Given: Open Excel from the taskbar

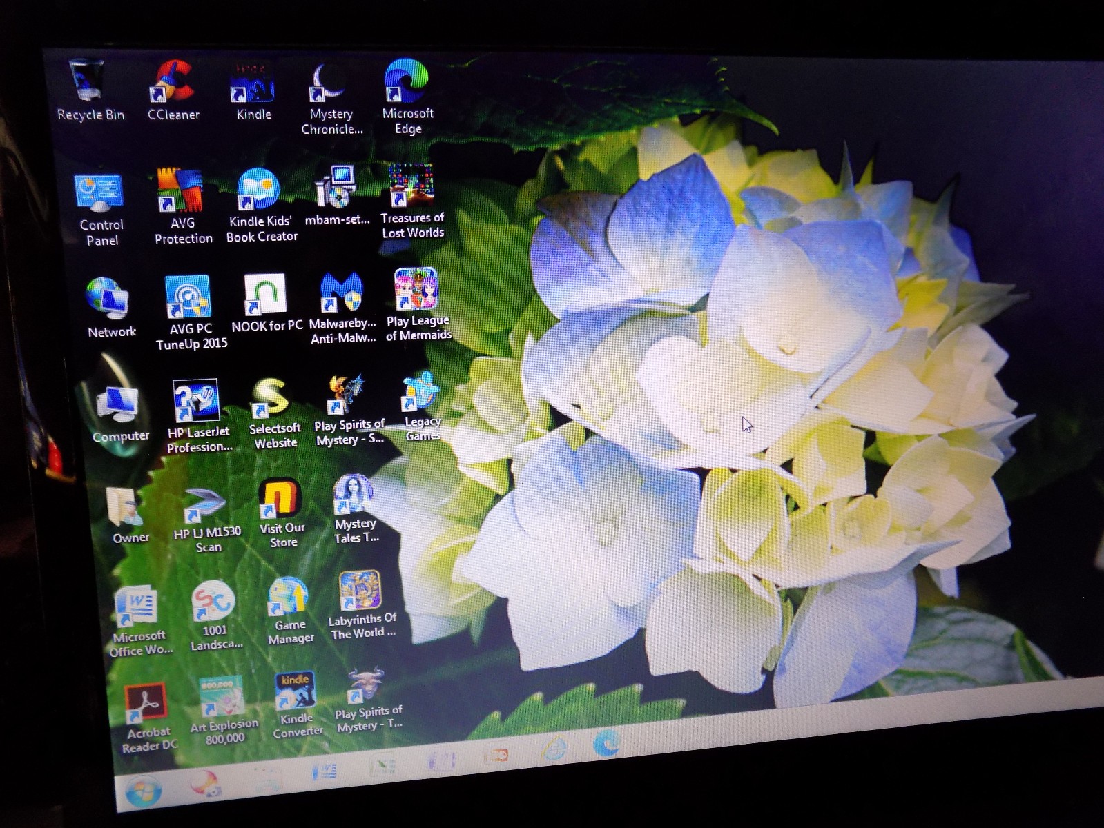Looking at the screenshot, I should [382, 766].
